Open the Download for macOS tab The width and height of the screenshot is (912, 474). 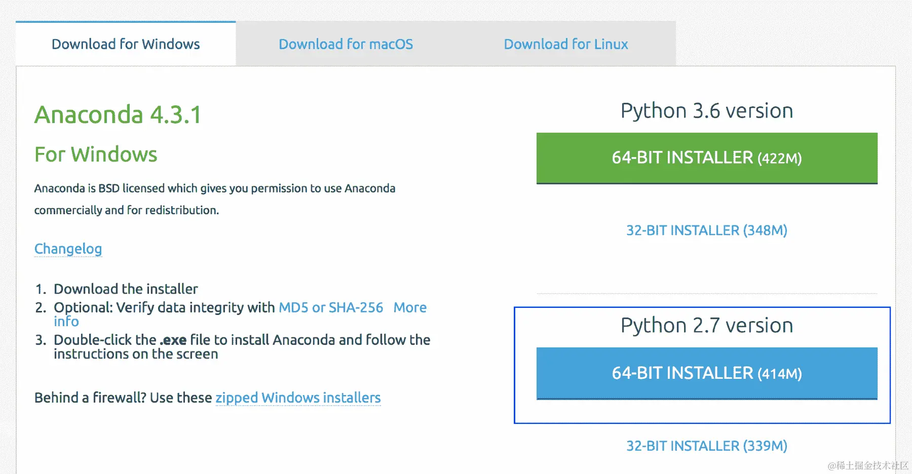point(346,44)
